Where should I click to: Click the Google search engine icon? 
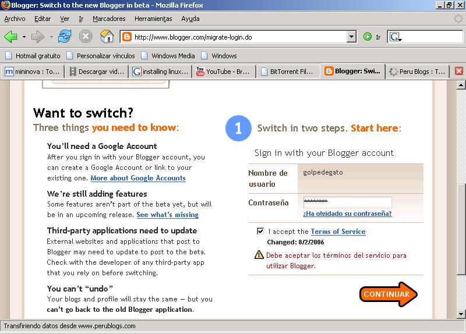[396, 37]
